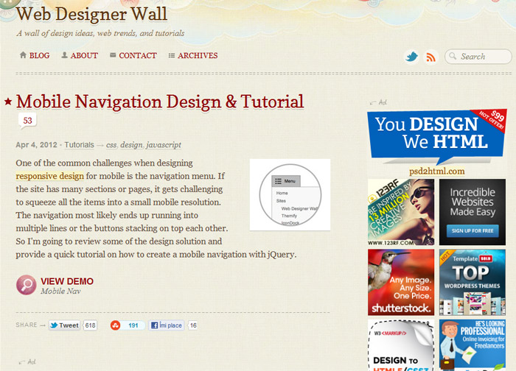Open the ABOUT page
The width and height of the screenshot is (516, 371).
coord(84,55)
